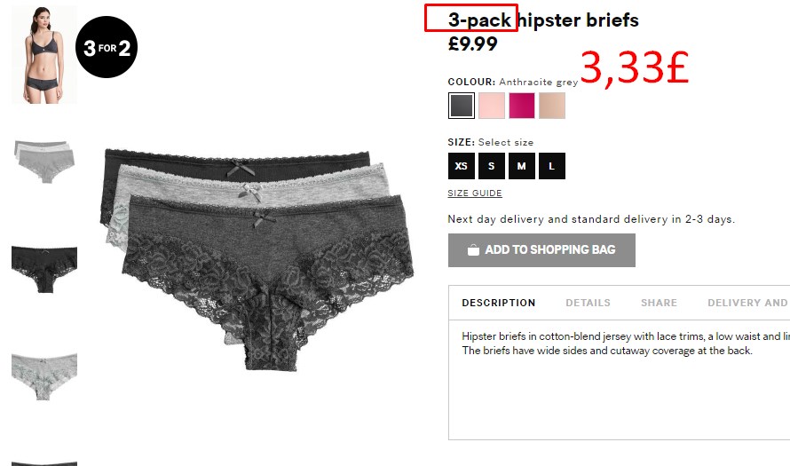Select size M
The height and width of the screenshot is (466, 790).
coord(521,166)
